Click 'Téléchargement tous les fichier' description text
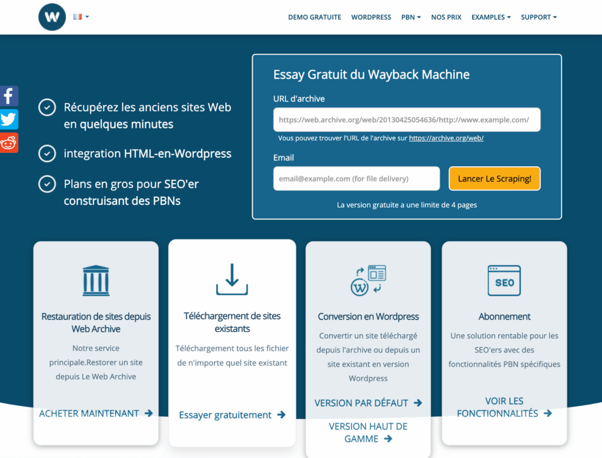Screen dimensions: 602x458 (232, 356)
